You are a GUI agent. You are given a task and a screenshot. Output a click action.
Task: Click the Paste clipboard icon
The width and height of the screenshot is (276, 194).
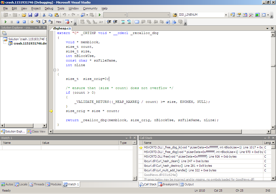pyautogui.click(x=56, y=15)
